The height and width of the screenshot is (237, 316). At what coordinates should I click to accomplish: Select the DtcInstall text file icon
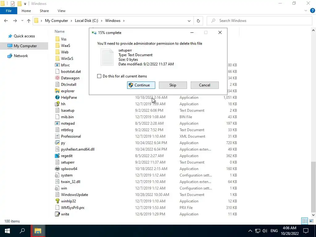[x=57, y=85]
